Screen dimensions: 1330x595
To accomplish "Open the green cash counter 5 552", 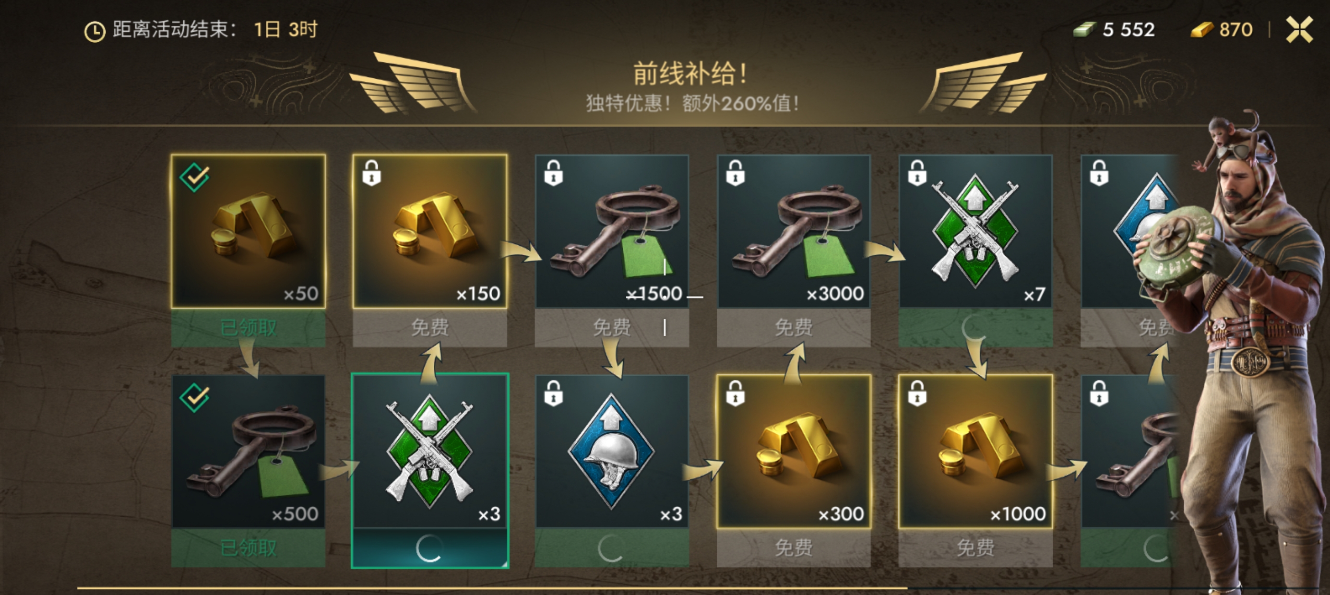I will pos(1114,30).
